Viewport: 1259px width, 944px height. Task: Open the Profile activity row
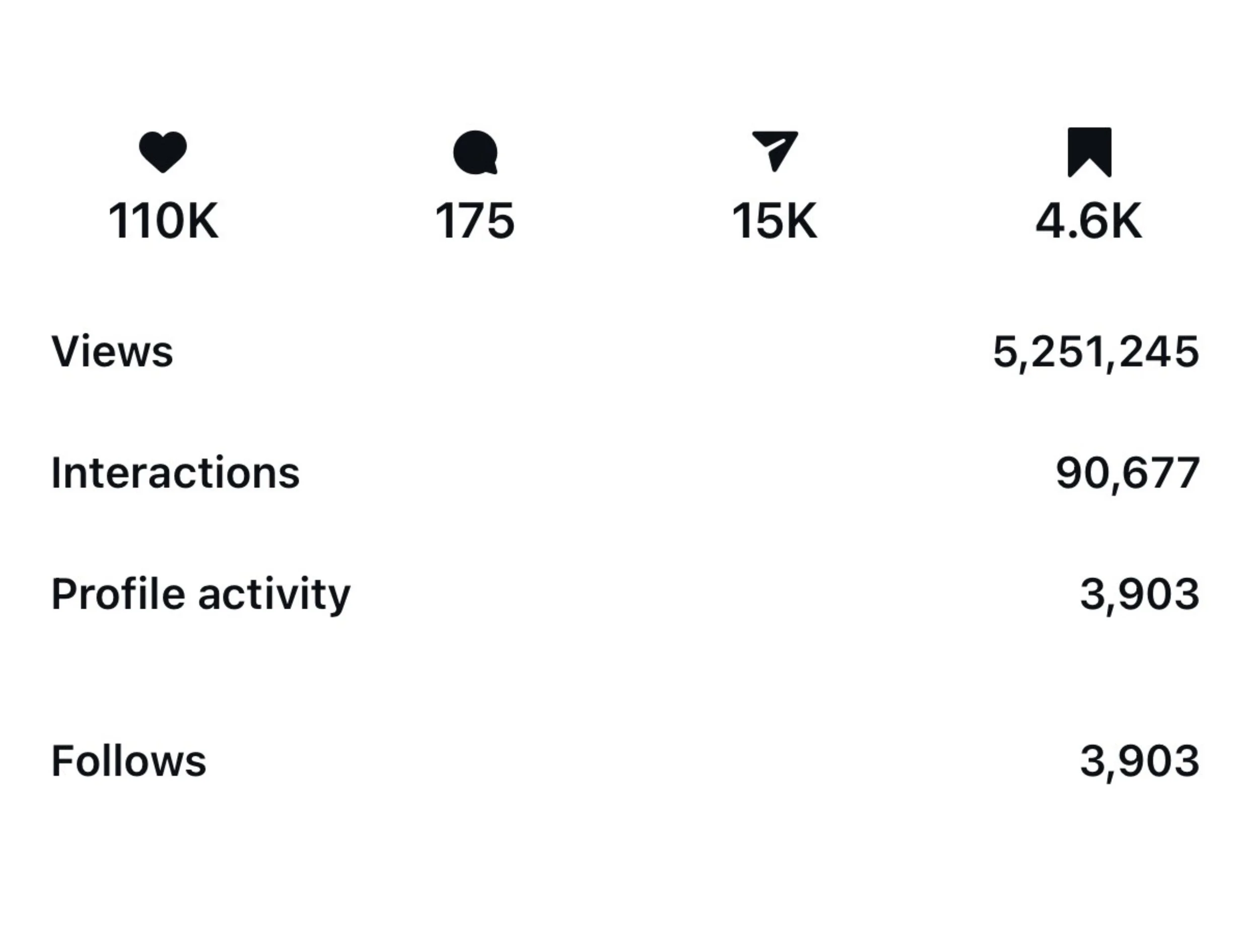tap(625, 595)
